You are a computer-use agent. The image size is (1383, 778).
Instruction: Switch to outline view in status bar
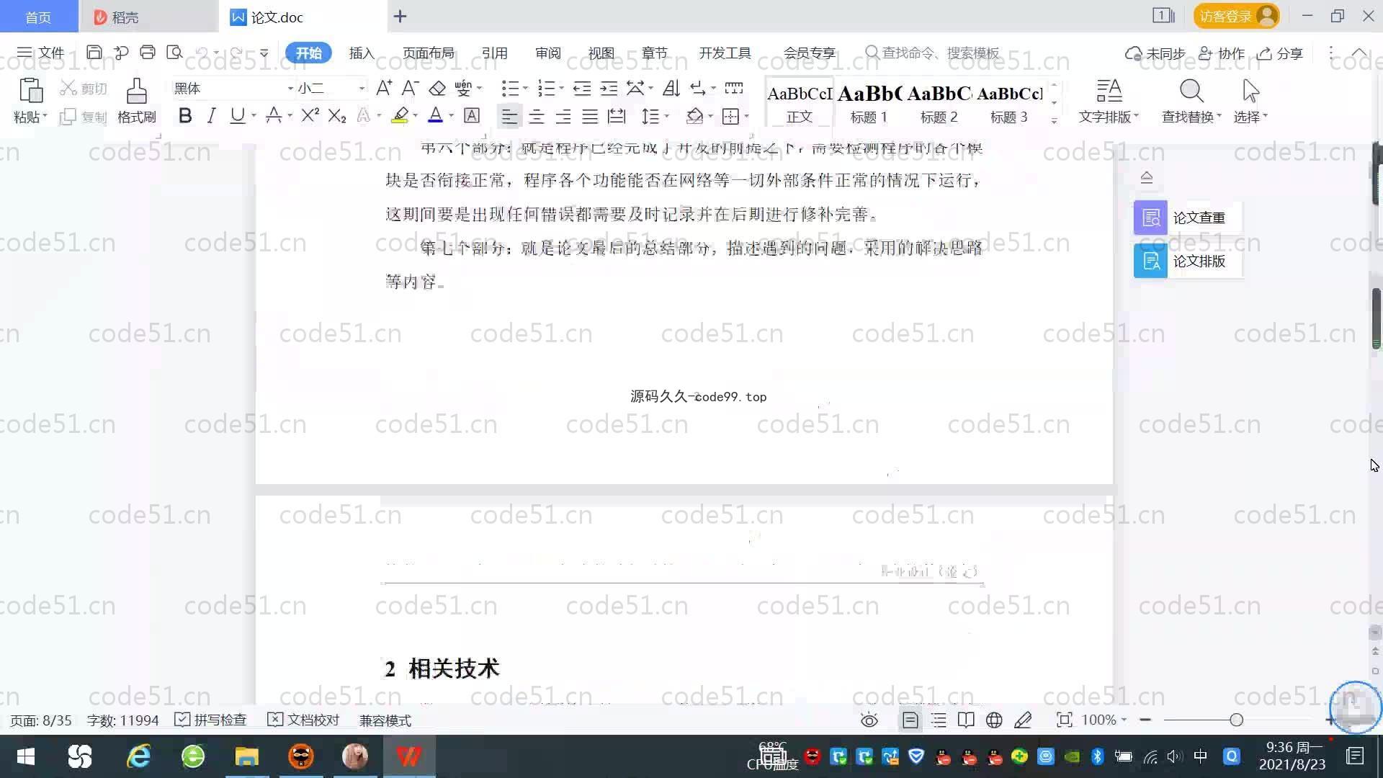point(939,720)
